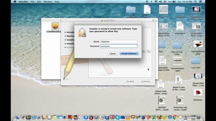Select the shoe picture on the desktop

coord(198,44)
